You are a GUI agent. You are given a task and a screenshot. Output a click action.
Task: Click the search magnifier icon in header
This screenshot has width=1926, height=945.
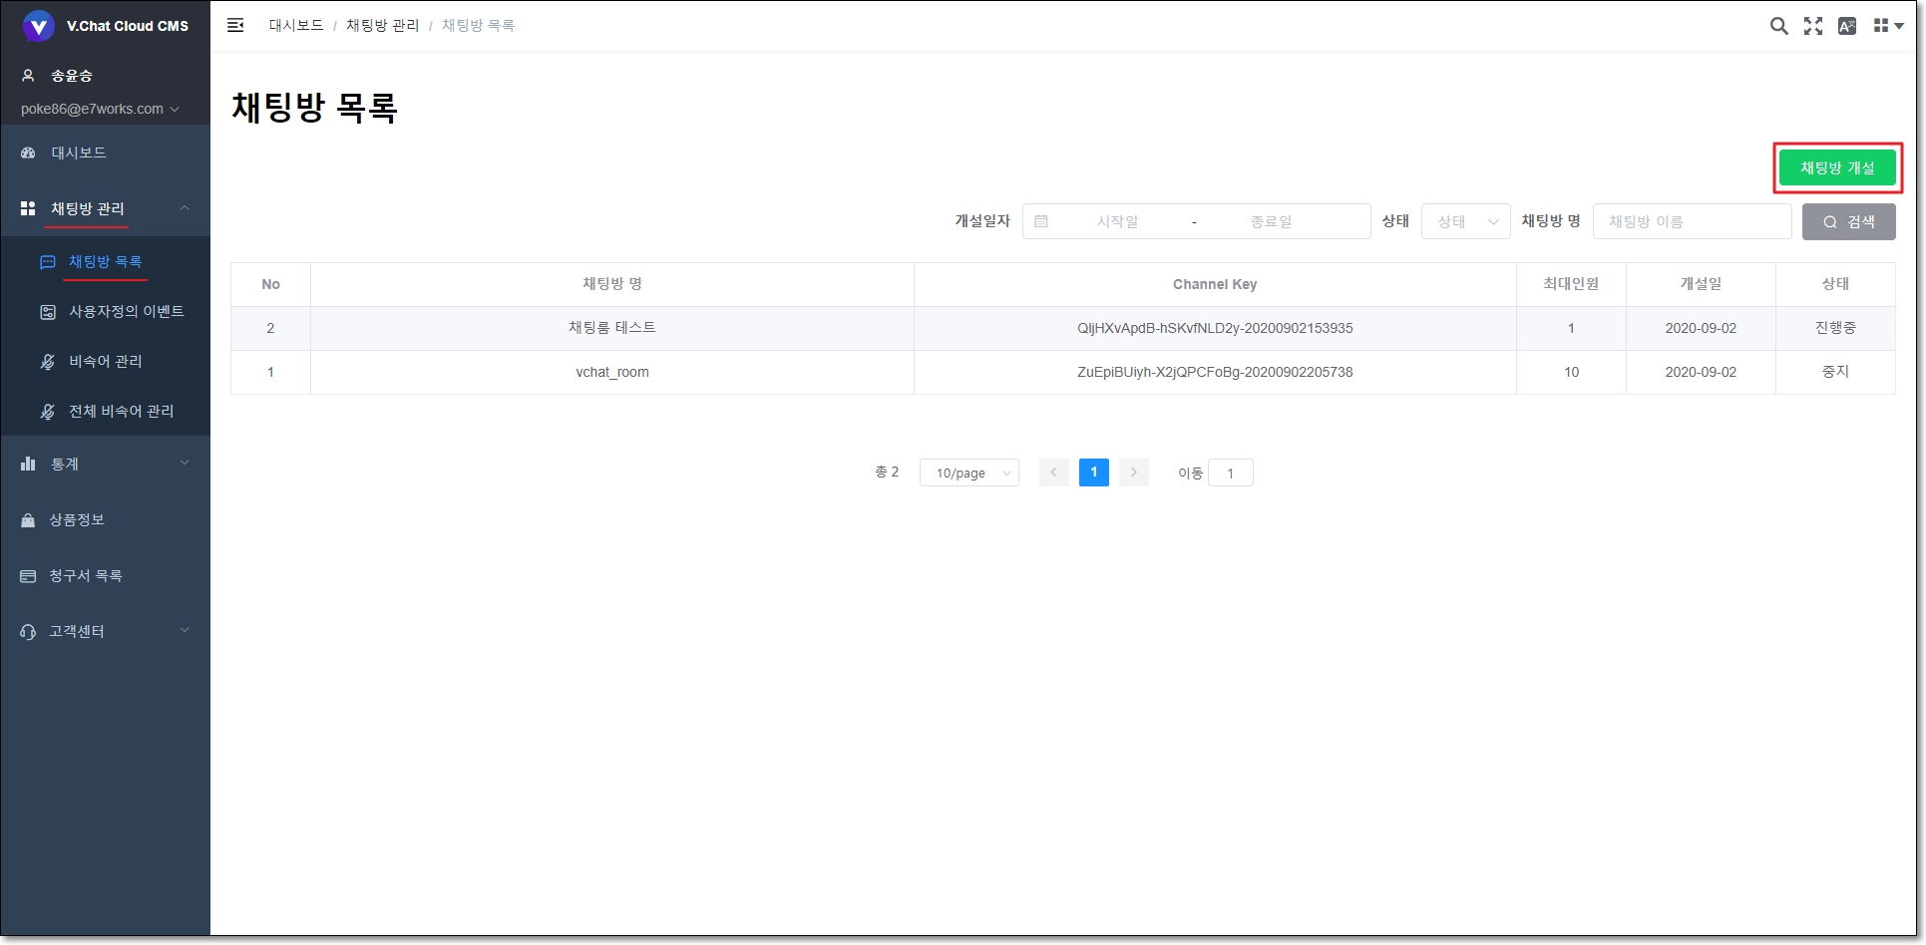(x=1778, y=26)
